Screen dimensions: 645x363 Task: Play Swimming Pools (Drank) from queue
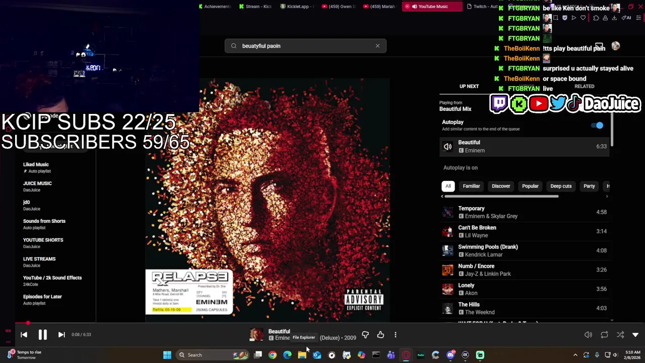(x=524, y=251)
